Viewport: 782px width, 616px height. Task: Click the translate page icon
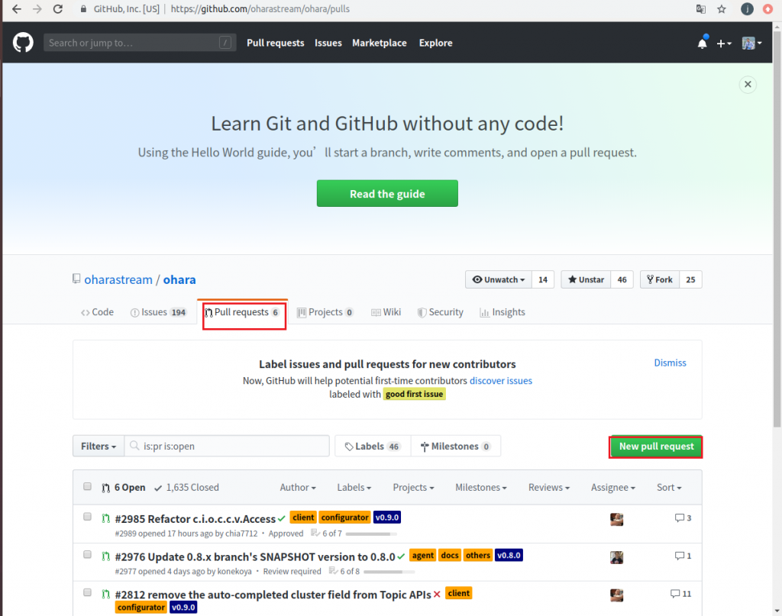tap(701, 9)
